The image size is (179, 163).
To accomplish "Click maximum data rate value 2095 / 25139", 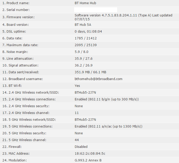I will coord(86,45).
